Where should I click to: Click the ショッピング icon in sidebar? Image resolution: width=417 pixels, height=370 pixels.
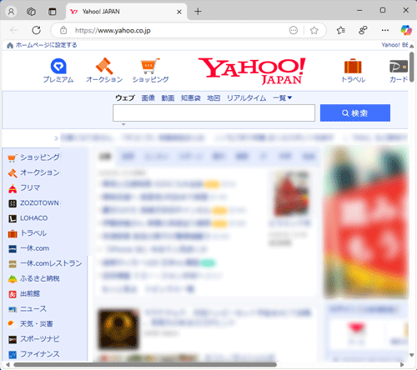coord(13,157)
